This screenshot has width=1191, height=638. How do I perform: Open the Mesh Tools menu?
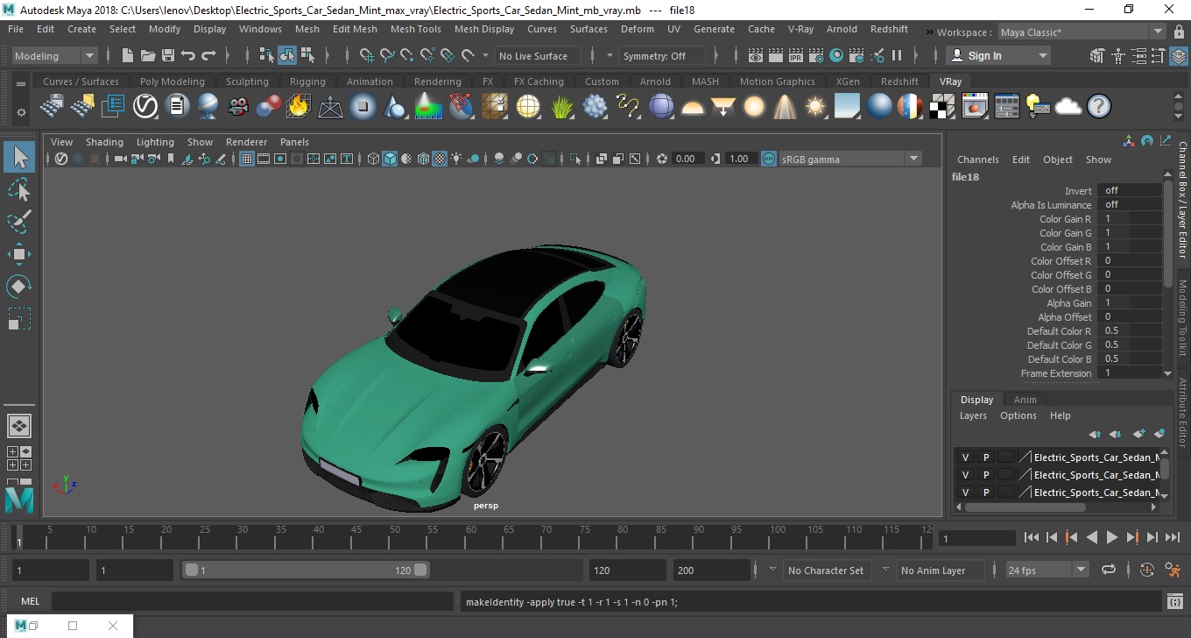click(x=415, y=29)
